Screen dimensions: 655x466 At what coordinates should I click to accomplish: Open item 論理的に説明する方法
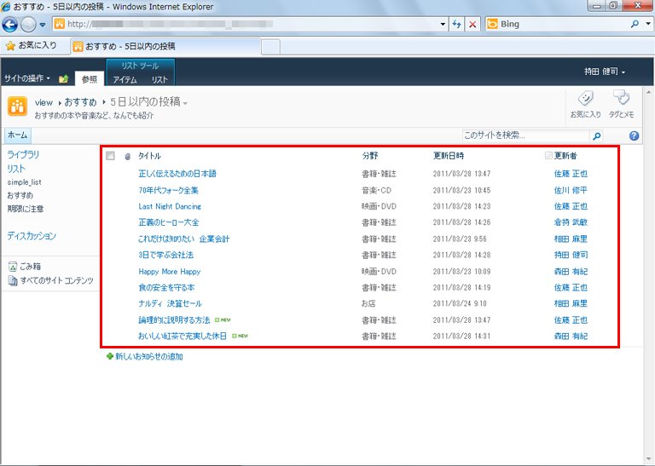pyautogui.click(x=174, y=320)
